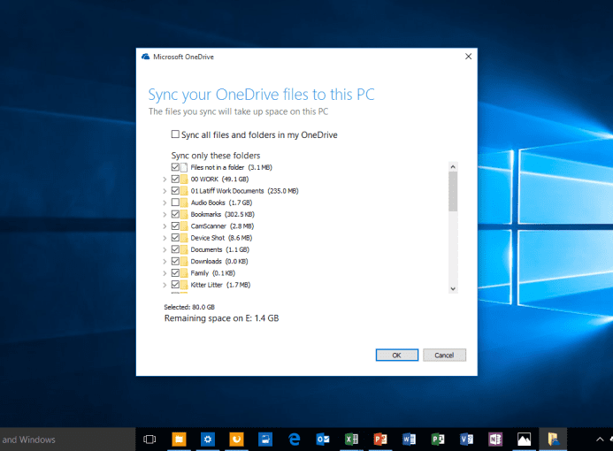Expand the 01 Latiff Work Documents folder
613x451 pixels.
165,191
